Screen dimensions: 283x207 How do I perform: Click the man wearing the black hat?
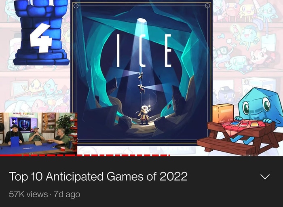pos(14,133)
